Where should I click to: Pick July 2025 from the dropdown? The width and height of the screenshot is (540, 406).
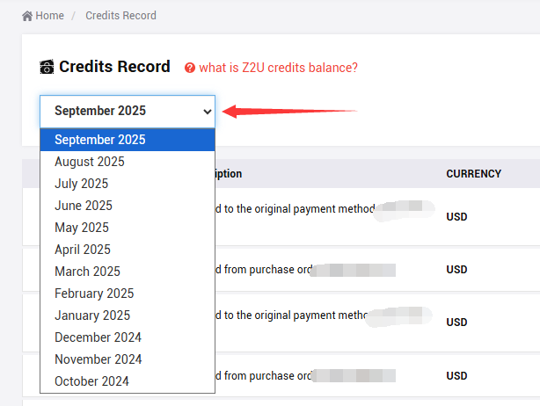click(x=82, y=184)
